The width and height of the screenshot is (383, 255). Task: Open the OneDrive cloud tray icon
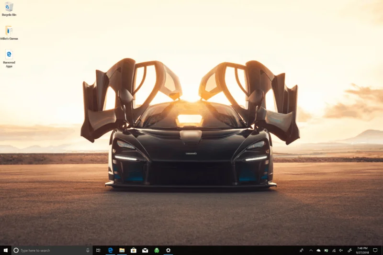pyautogui.click(x=318, y=250)
